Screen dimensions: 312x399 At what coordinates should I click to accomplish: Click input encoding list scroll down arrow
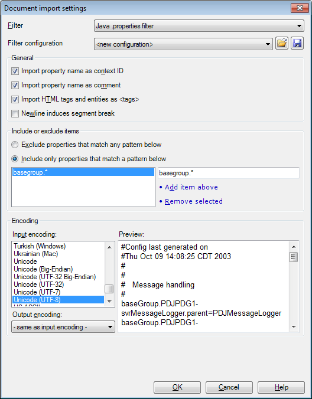(x=109, y=301)
